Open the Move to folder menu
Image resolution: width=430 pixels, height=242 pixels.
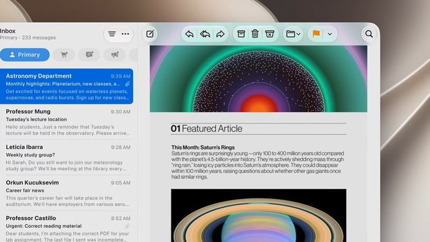coord(293,34)
